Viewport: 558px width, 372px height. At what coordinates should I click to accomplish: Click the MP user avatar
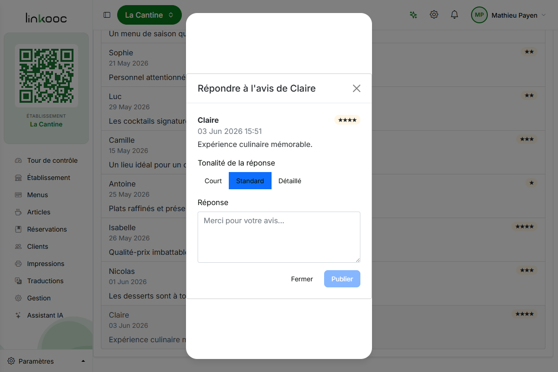(479, 15)
